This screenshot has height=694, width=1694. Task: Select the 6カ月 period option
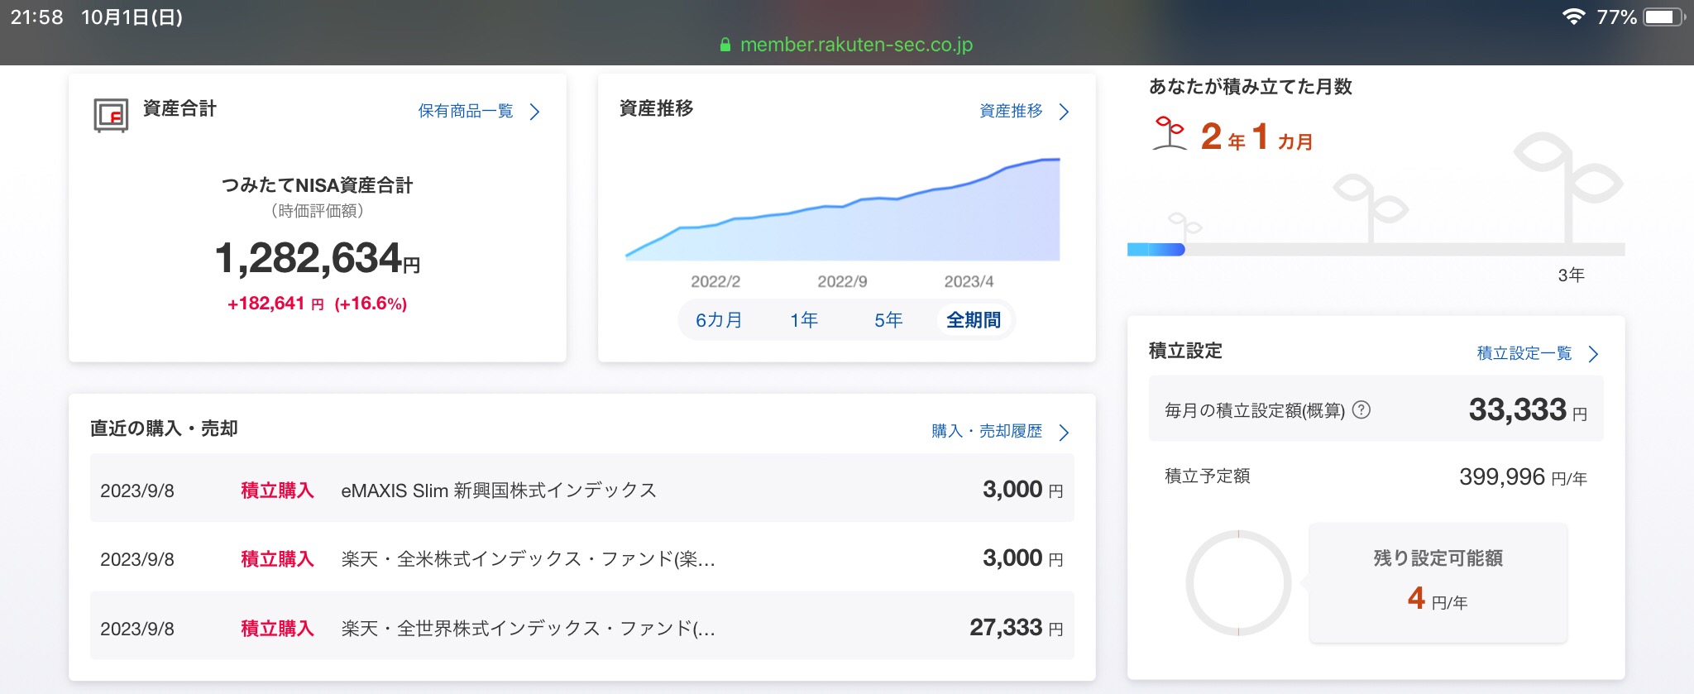tap(718, 320)
